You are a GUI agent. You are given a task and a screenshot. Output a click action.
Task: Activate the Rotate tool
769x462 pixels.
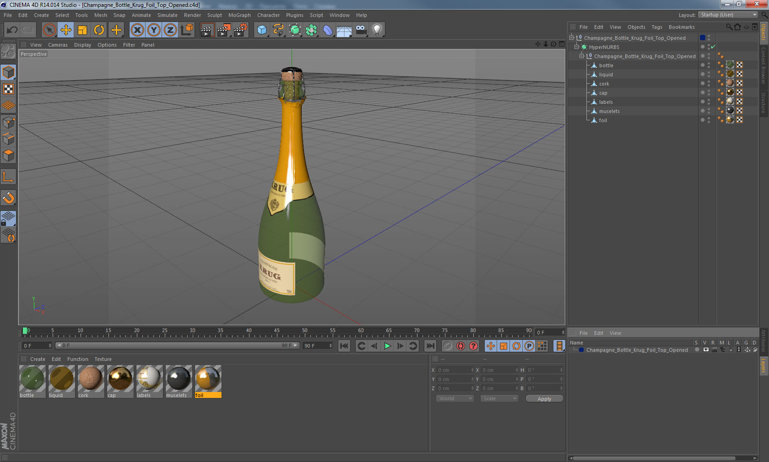[x=99, y=30]
